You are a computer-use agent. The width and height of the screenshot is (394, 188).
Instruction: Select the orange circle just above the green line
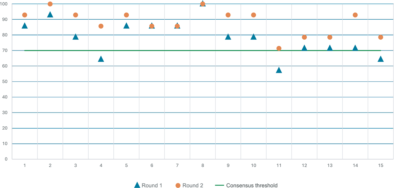(279, 48)
